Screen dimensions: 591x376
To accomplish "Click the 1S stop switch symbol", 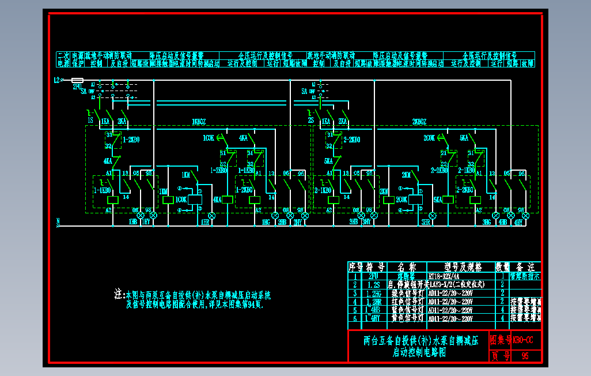I will click(x=93, y=115).
